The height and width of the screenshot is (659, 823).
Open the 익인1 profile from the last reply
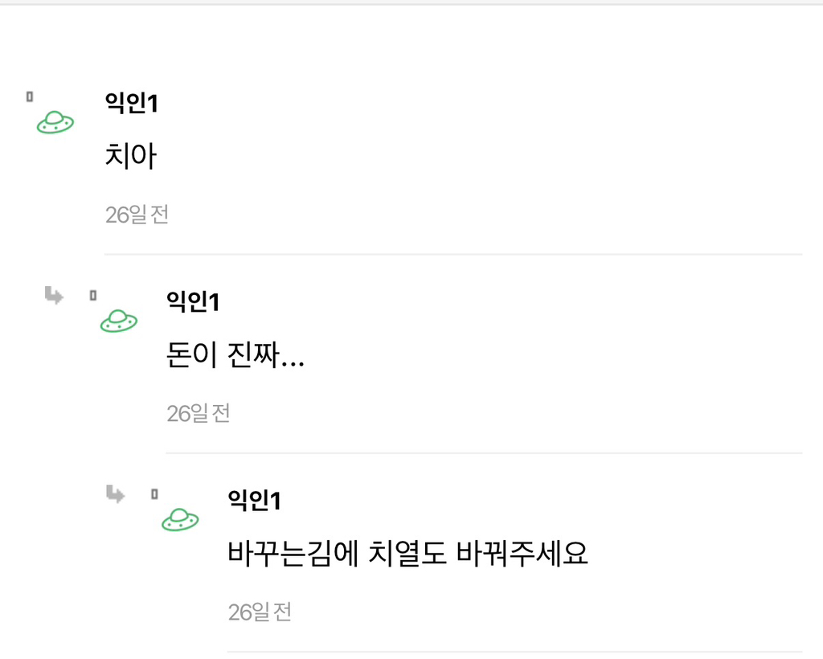tap(252, 501)
